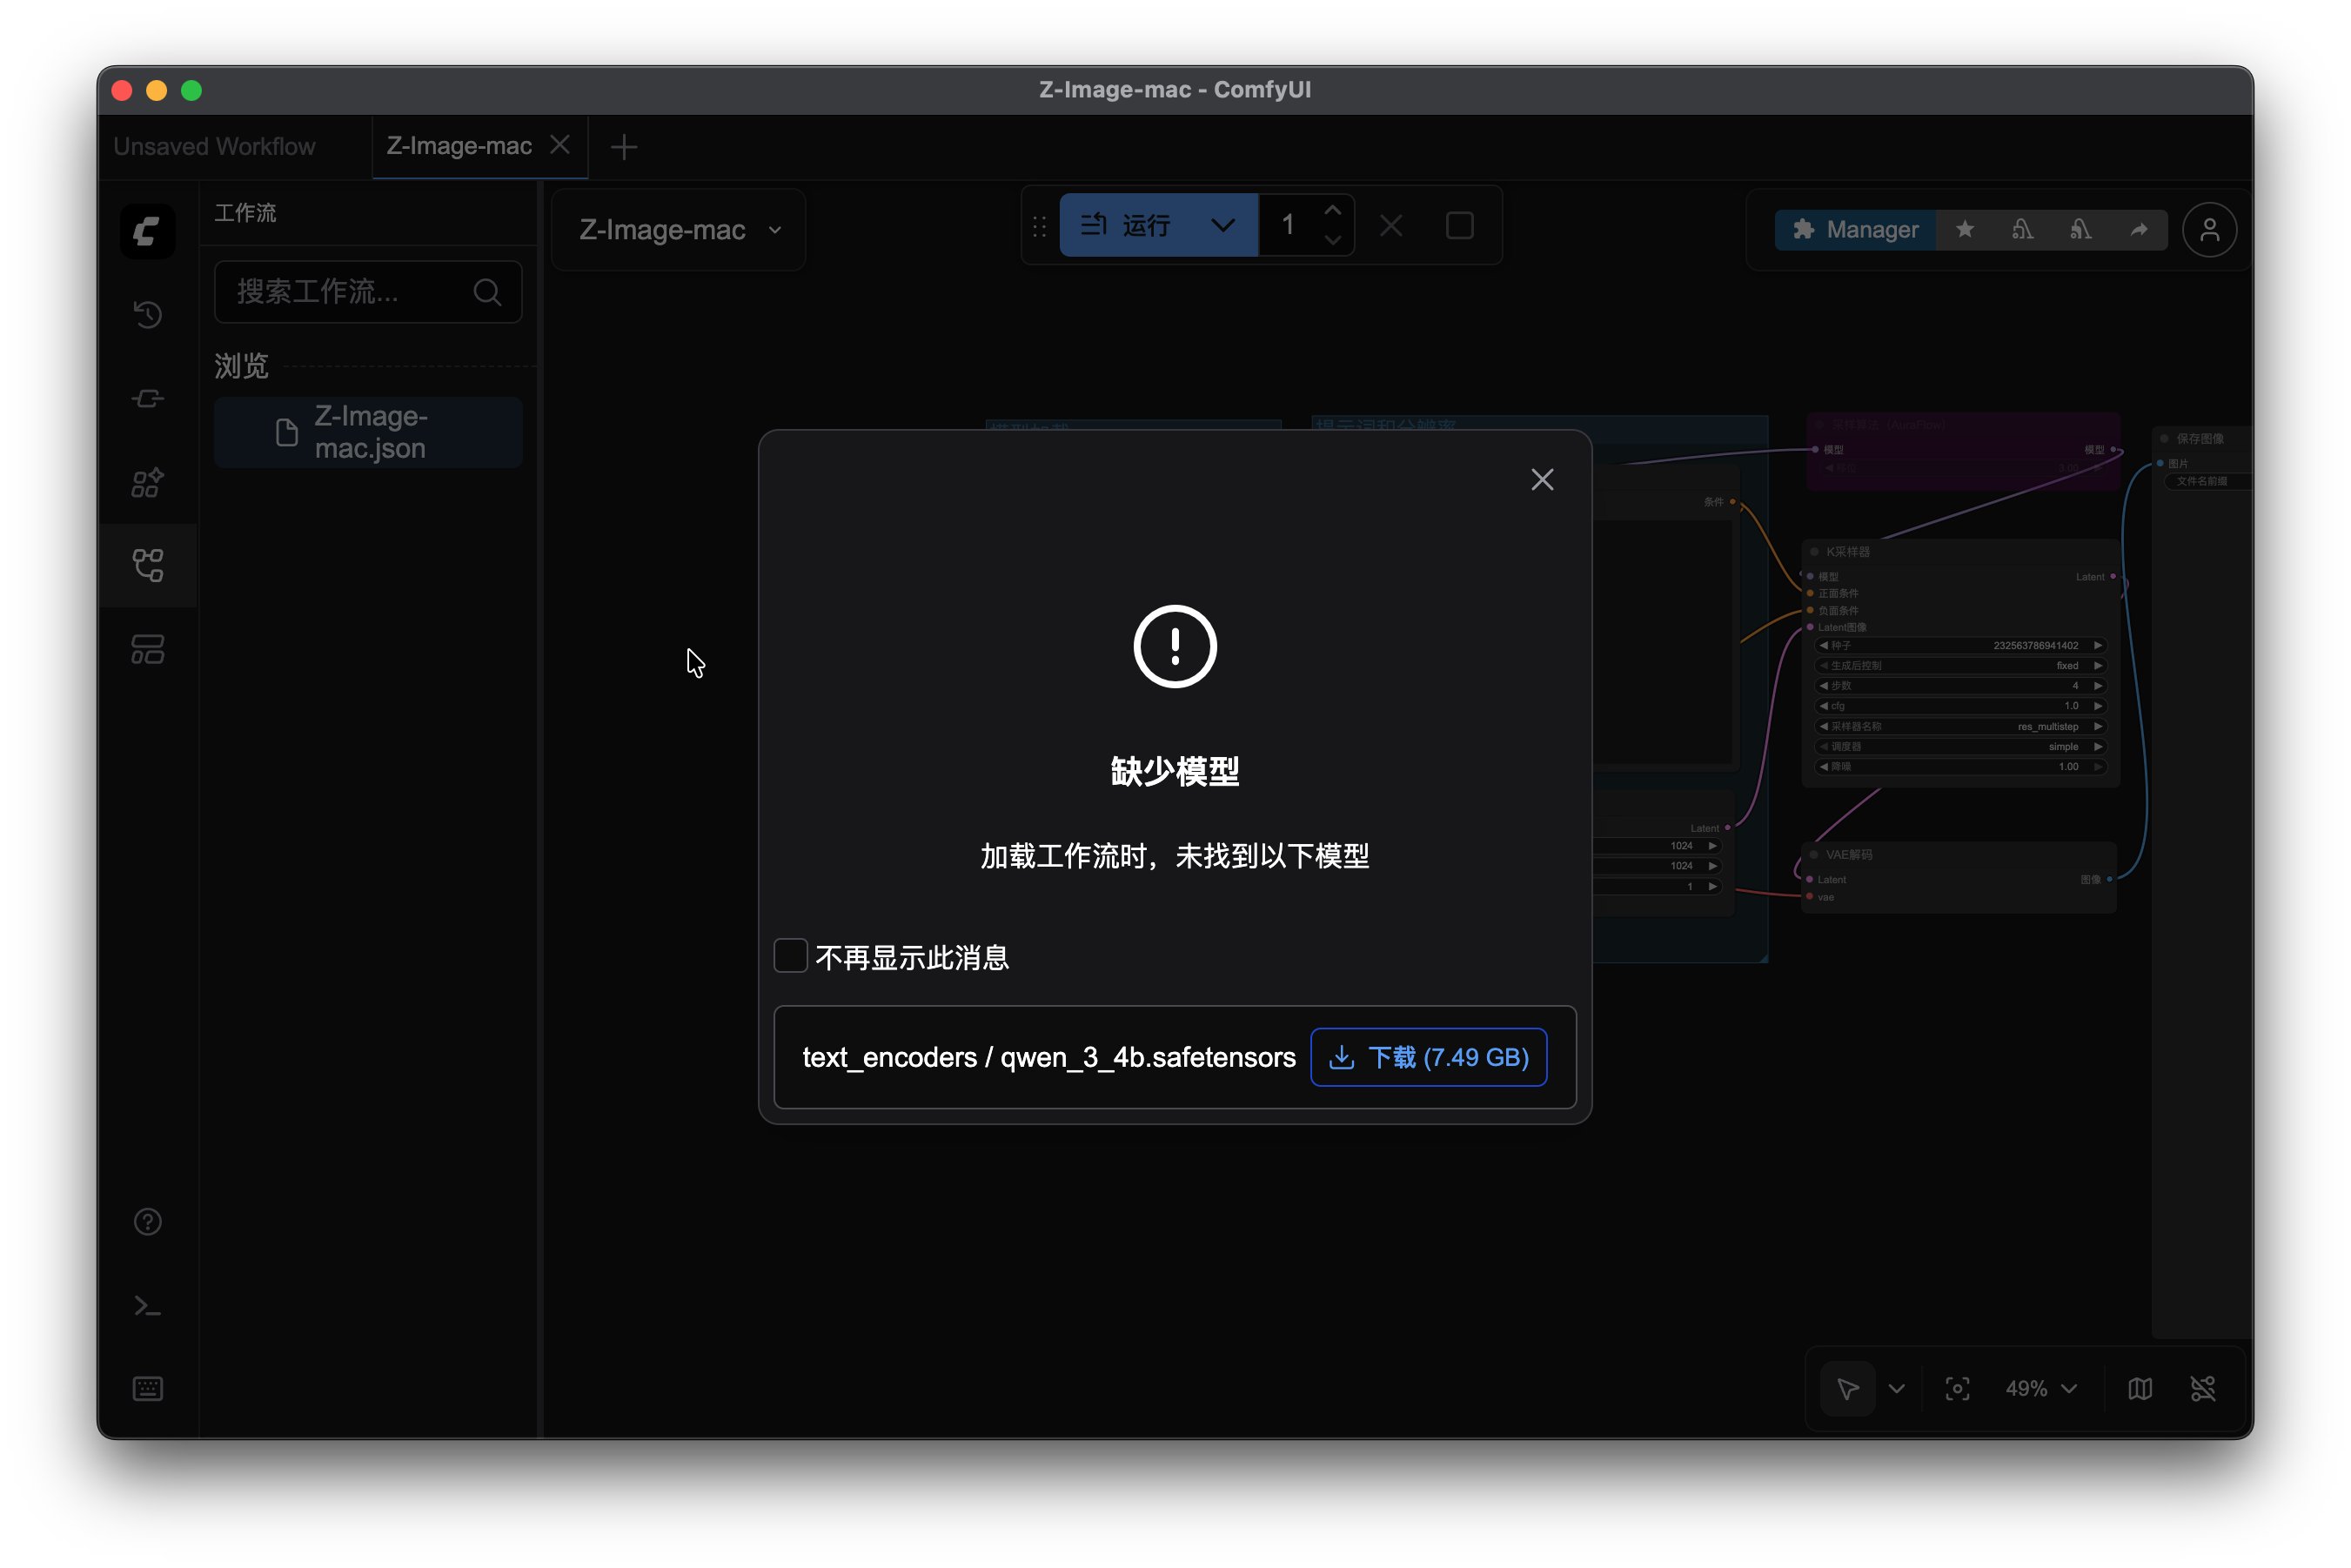Viewport: 2351px width, 1568px height.
Task: Open the Manager button
Action: click(x=1855, y=230)
